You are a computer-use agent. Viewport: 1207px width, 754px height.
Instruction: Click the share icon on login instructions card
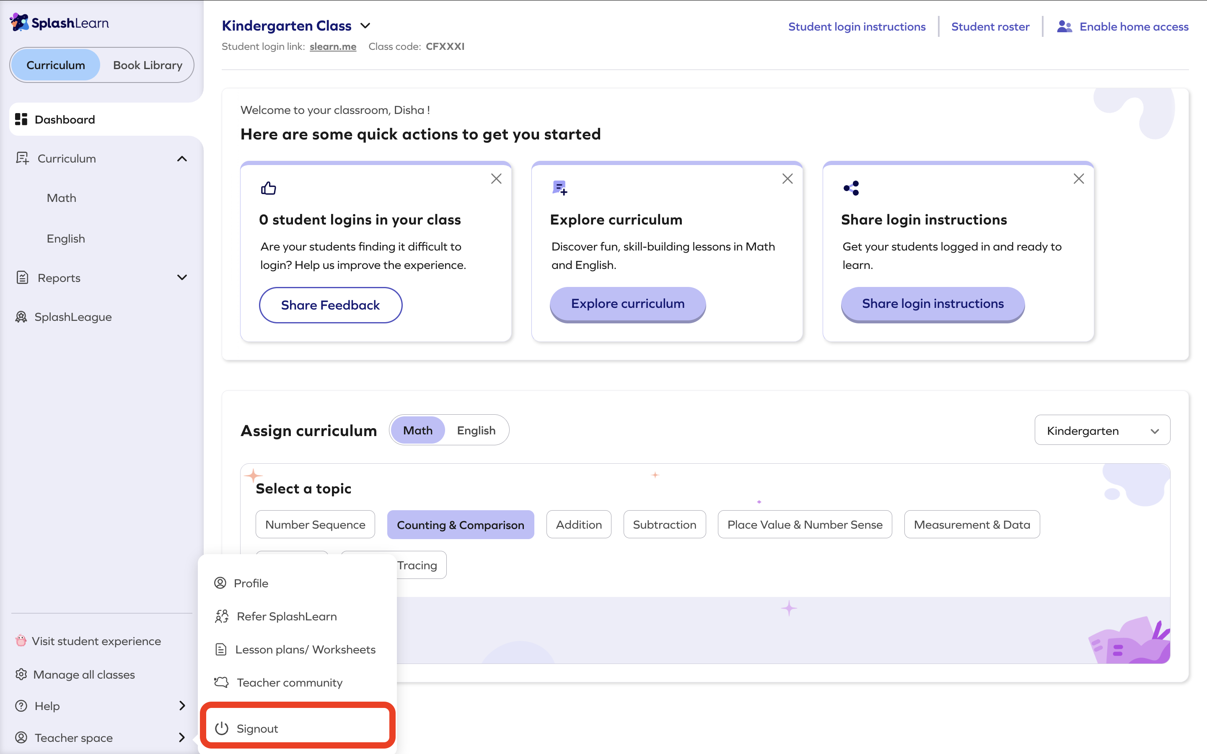click(851, 188)
